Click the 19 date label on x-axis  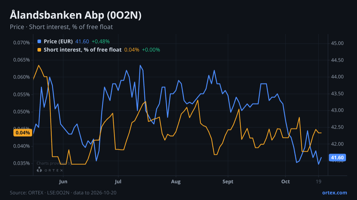319,181
